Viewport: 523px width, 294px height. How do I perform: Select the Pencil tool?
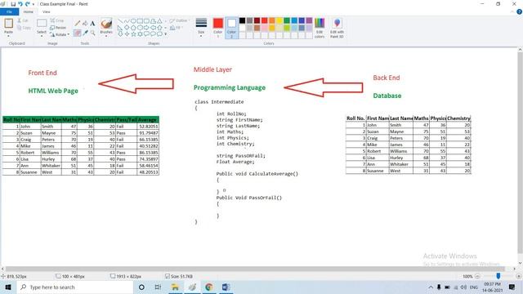click(78, 24)
